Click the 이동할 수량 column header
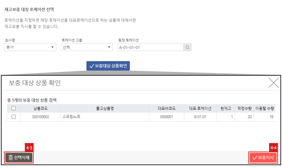Image resolution: width=282 pixels, height=167 pixels. click(x=265, y=108)
